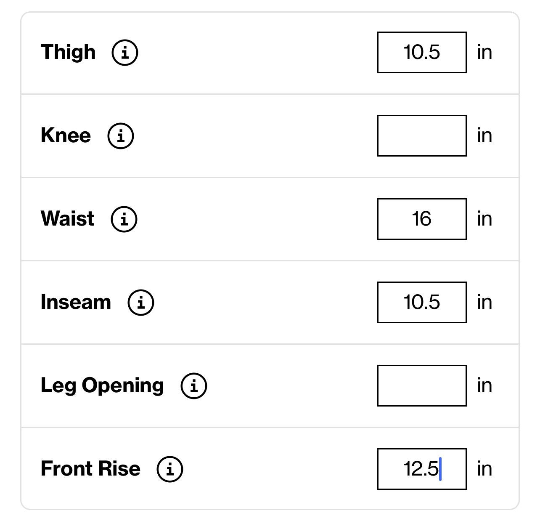Show info tooltip for Knee
The image size is (540, 521).
point(121,136)
